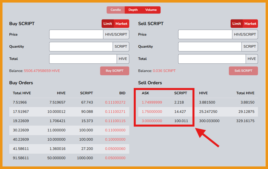Click HIVE value 50.000000 in buy orders
The image size is (268, 169).
point(57,158)
